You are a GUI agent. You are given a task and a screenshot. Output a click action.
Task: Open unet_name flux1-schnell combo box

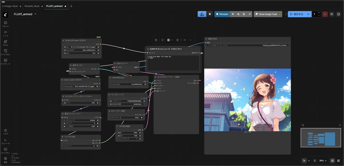81,86
